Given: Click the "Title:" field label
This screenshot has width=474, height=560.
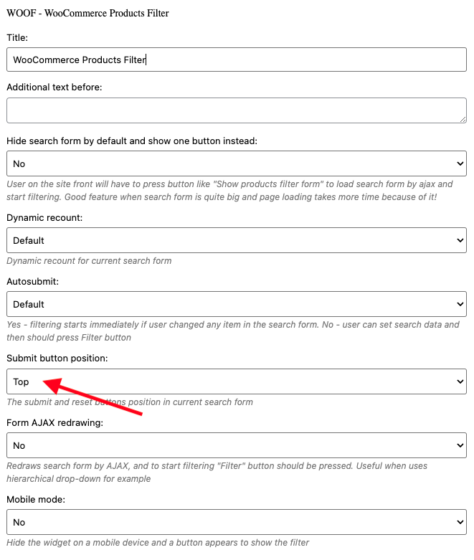Looking at the screenshot, I should pyautogui.click(x=17, y=37).
